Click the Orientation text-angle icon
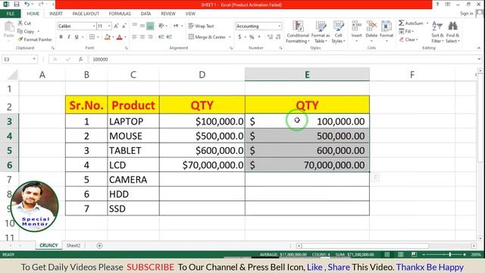 coord(161,26)
